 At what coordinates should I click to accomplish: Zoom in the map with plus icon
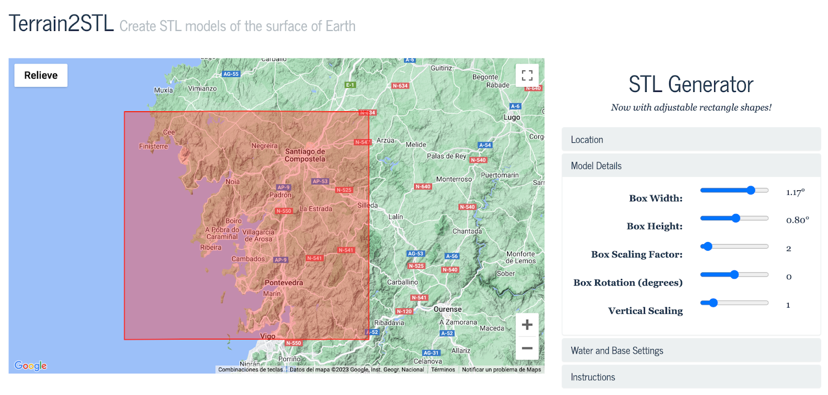(x=527, y=325)
